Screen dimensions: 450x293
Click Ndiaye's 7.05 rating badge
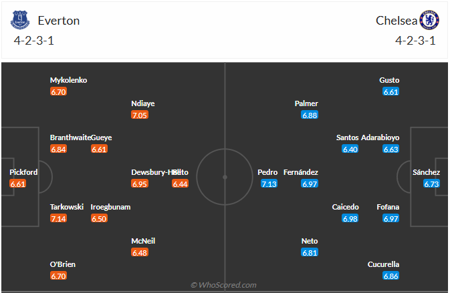pyautogui.click(x=140, y=115)
